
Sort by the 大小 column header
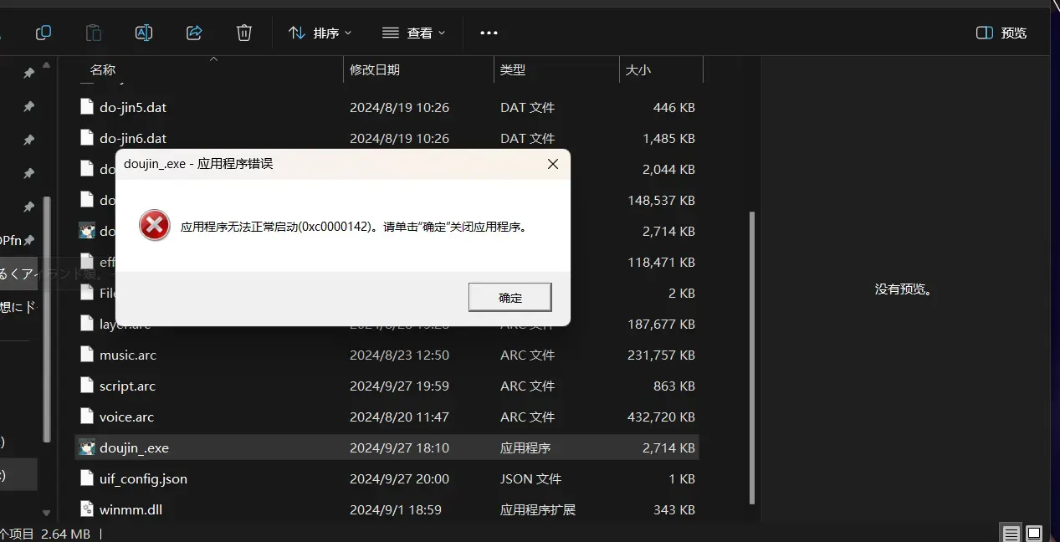click(638, 70)
